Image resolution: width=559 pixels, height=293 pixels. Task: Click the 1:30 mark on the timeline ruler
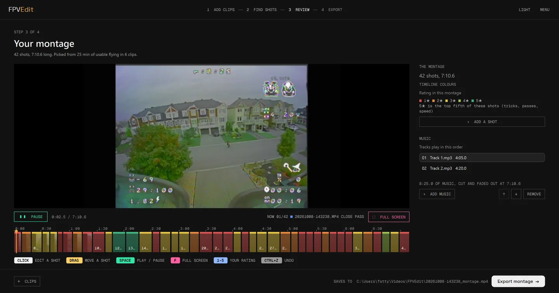pyautogui.click(x=103, y=229)
